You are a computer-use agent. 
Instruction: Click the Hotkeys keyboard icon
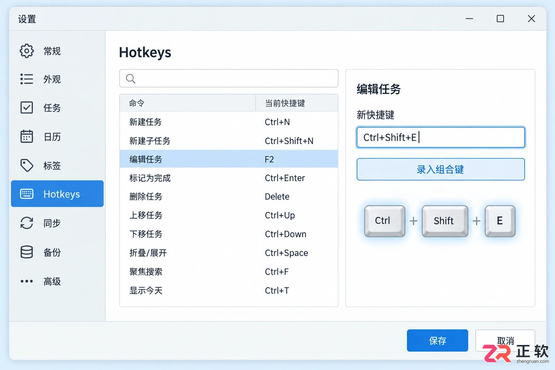click(x=27, y=194)
